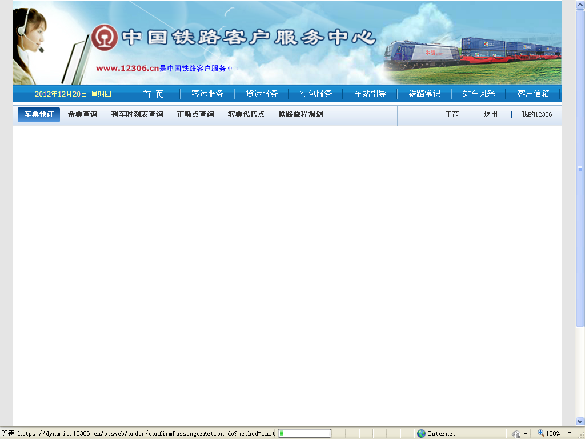Image resolution: width=585 pixels, height=439 pixels.
Task: Click the date text 2012年12月20日 星期四
Action: (x=73, y=94)
